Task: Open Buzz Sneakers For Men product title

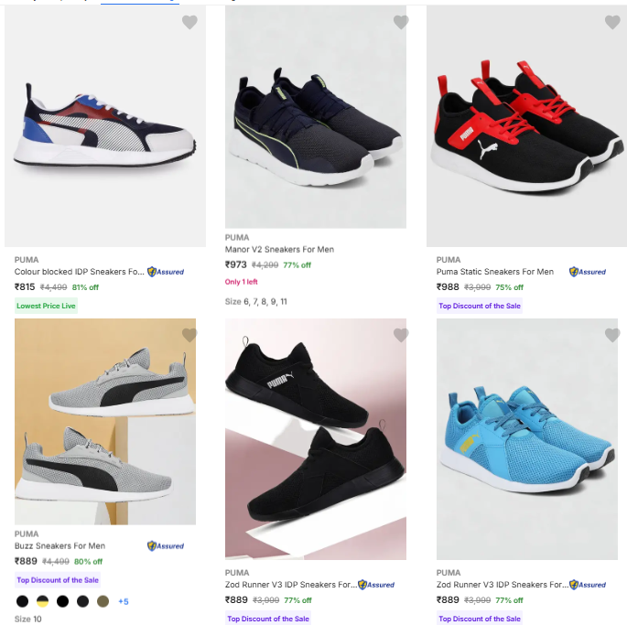Action: pyautogui.click(x=59, y=546)
